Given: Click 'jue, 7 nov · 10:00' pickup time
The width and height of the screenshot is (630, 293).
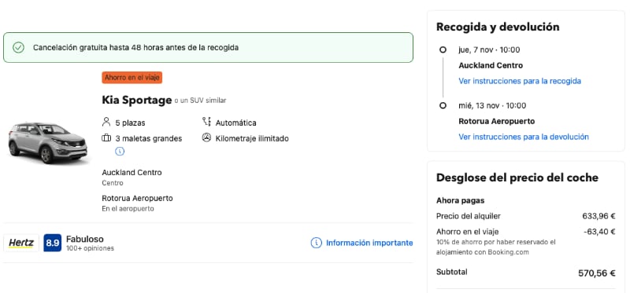Looking at the screenshot, I should pyautogui.click(x=489, y=50).
